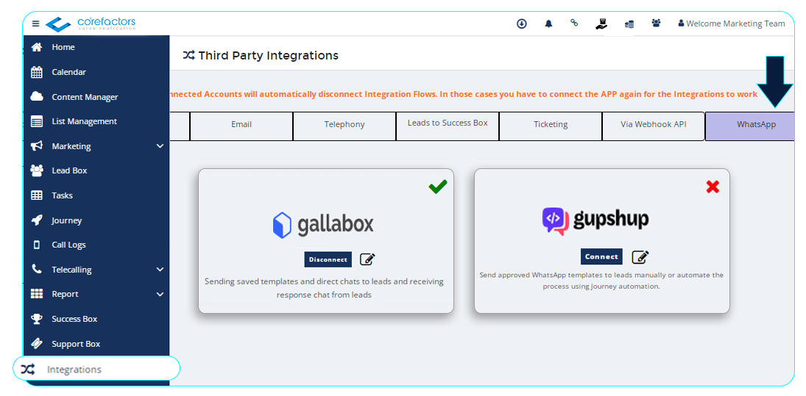This screenshot has width=806, height=396.
Task: Click the hamburger menu icon
Action: pos(35,24)
